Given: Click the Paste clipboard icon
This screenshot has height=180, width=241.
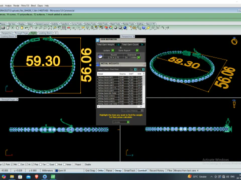Looking at the screenshot, I should 22,28.
